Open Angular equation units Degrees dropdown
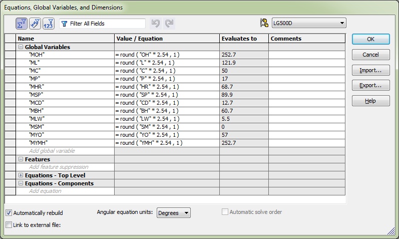Image resolution: width=399 pixels, height=239 pixels. pyautogui.click(x=174, y=213)
